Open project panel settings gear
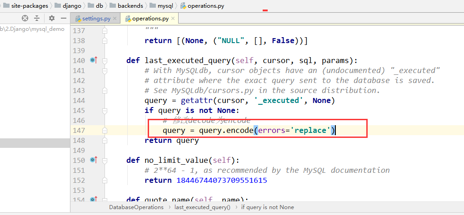 click(52, 18)
